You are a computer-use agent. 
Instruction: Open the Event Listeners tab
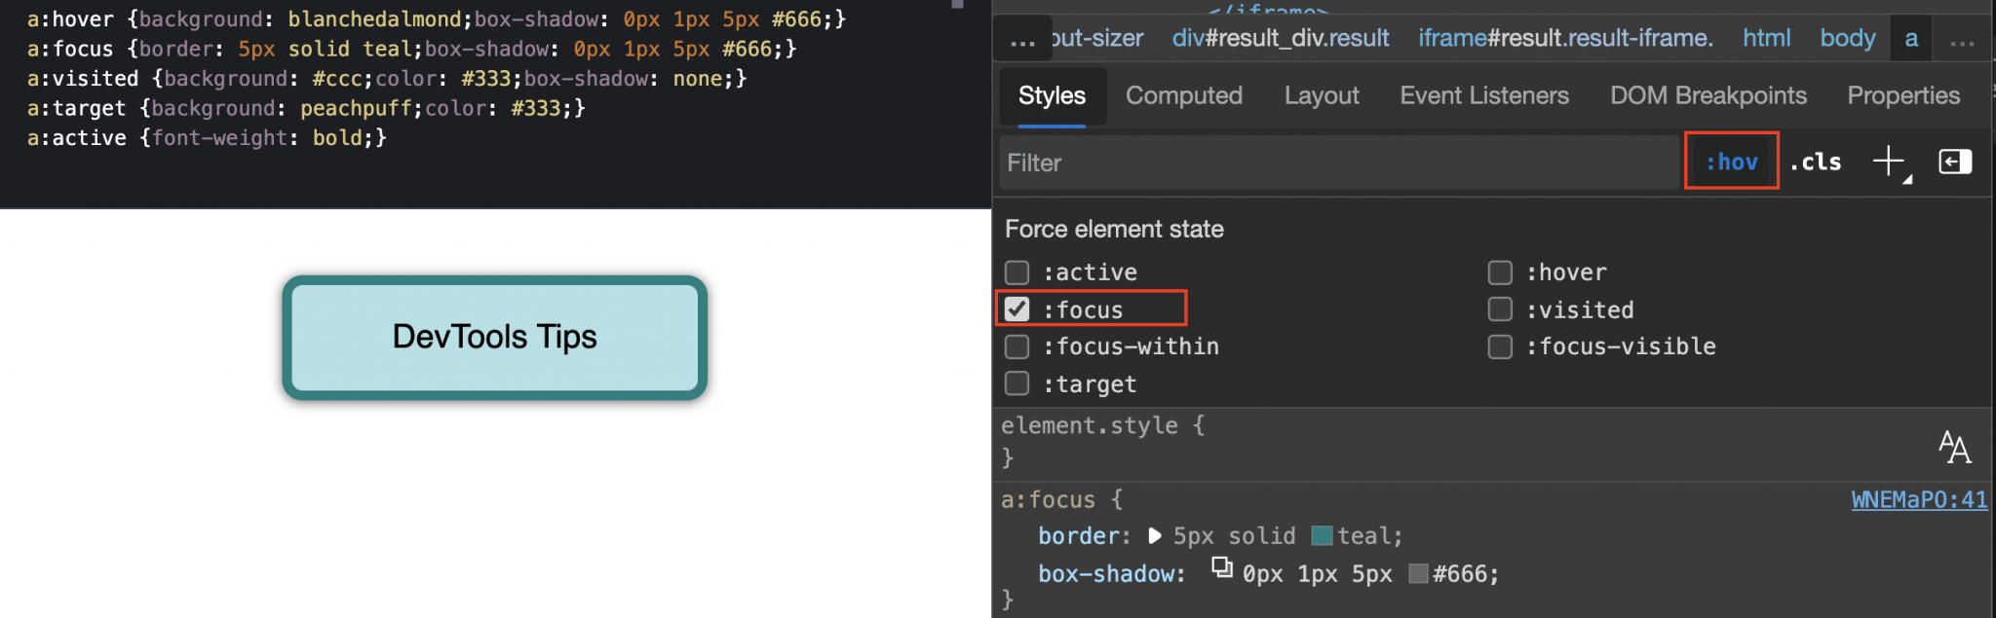pos(1483,95)
